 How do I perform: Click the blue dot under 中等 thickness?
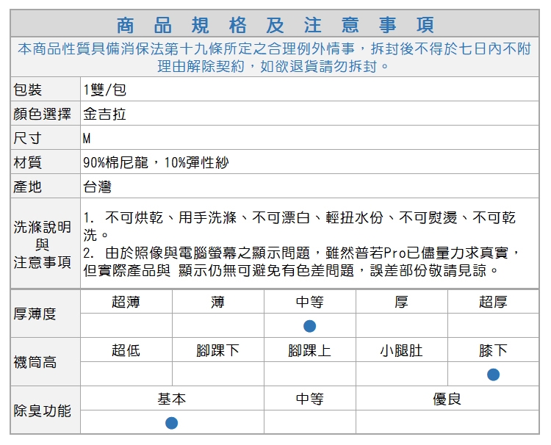pos(309,325)
